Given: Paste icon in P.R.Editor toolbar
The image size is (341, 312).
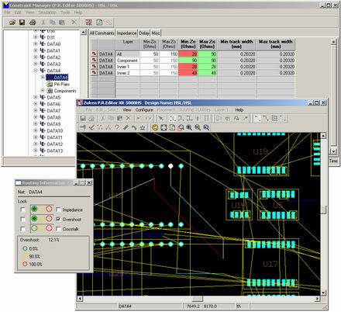Looking at the screenshot, I should pos(119,119).
